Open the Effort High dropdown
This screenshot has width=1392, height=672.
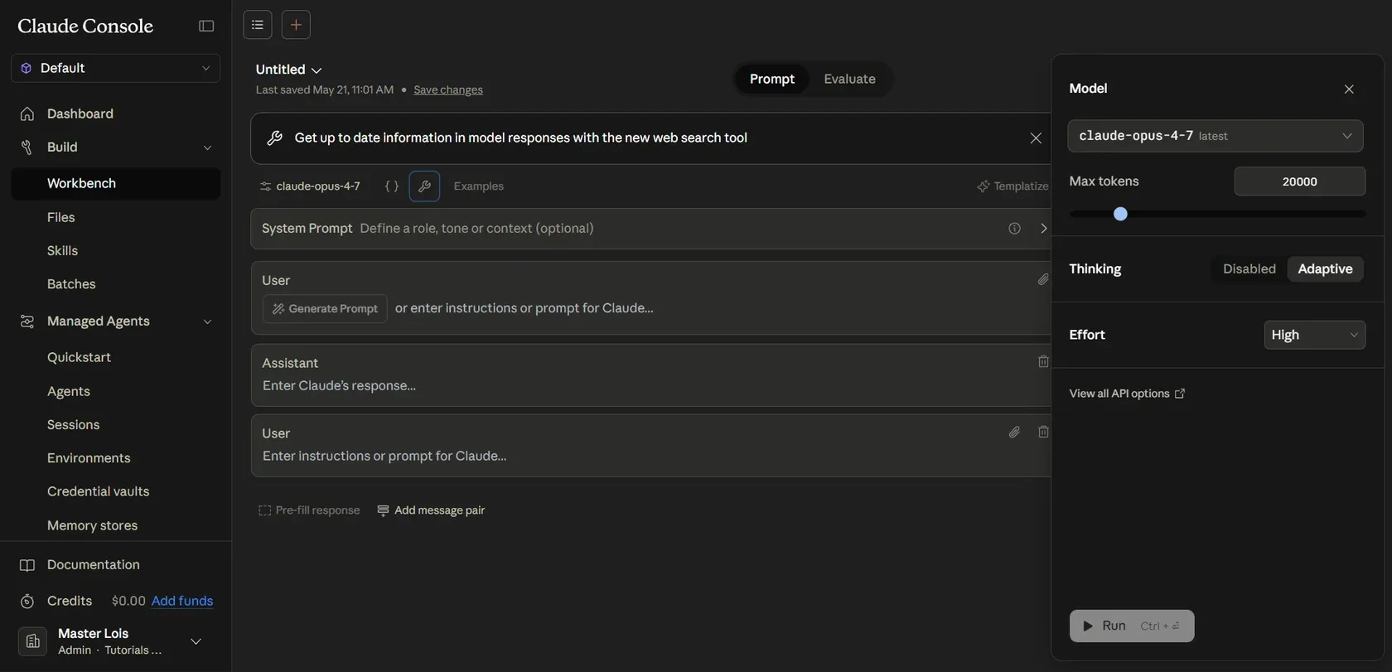1314,335
